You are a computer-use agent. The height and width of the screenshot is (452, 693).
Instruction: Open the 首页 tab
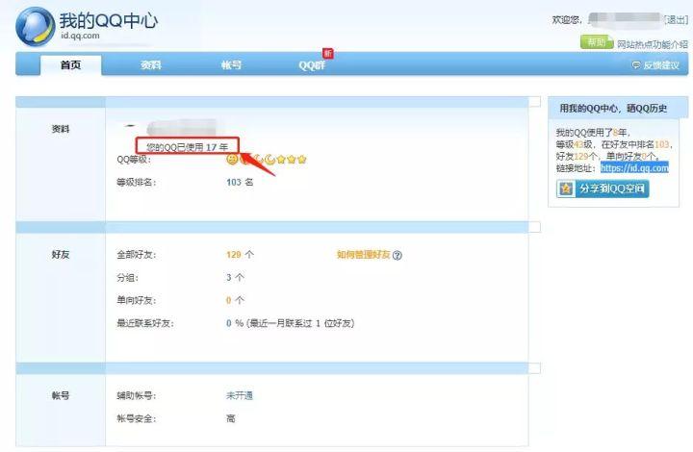tap(70, 65)
